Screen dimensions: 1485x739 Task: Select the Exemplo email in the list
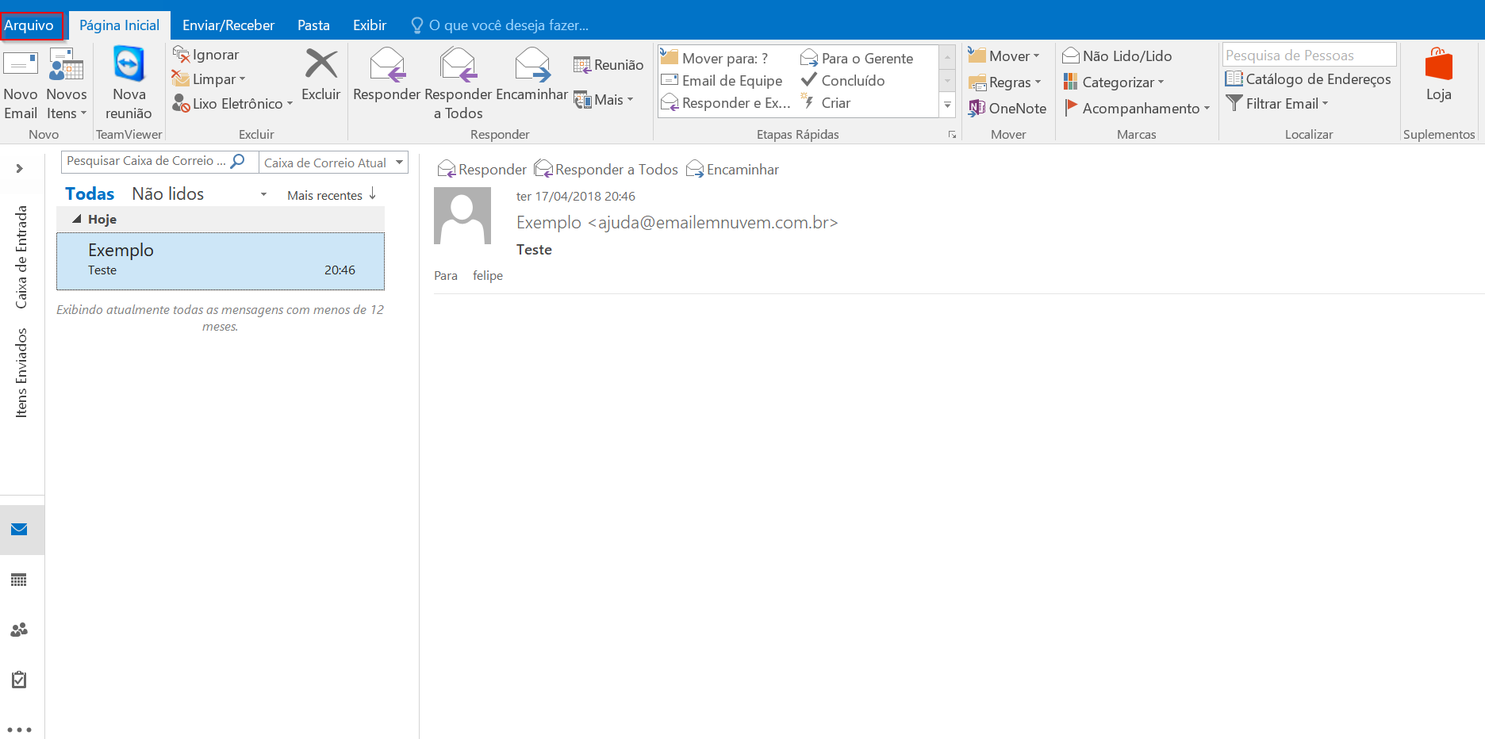tap(221, 261)
